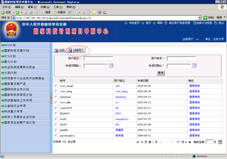Screen dimensions: 227x159
Task: Open the Mail toolbar icon
Action: pyautogui.click(x=77, y=12)
